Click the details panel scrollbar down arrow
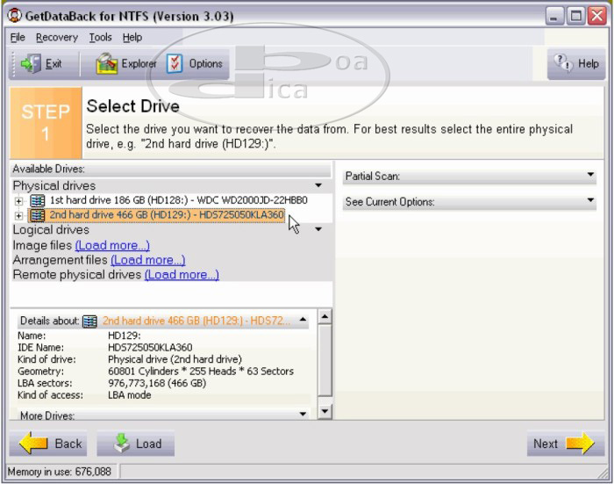Viewport: 614px width, 484px height. click(x=325, y=411)
